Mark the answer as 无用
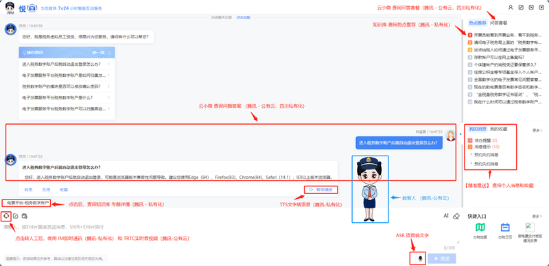 tap(46, 190)
